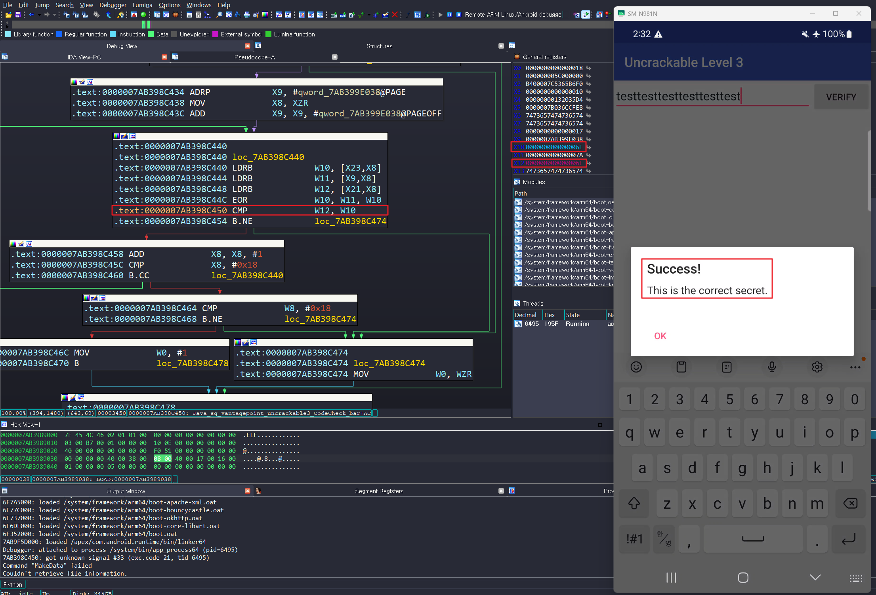876x595 pixels.
Task: Click the color icon on ADRP node header
Action: (x=74, y=82)
